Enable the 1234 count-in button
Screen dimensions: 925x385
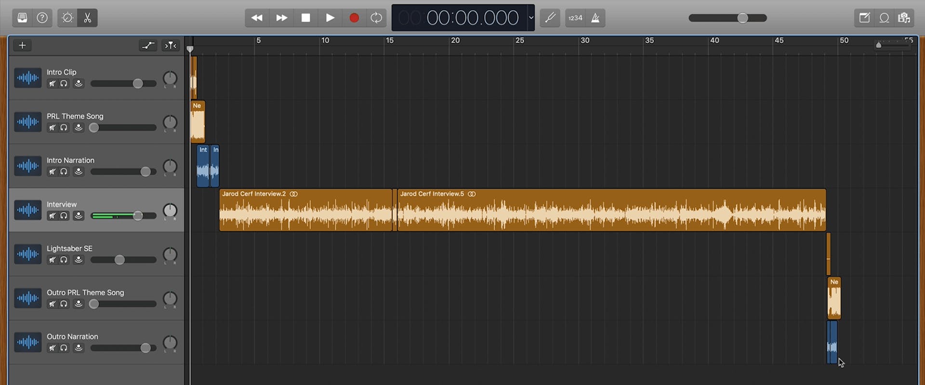(575, 18)
